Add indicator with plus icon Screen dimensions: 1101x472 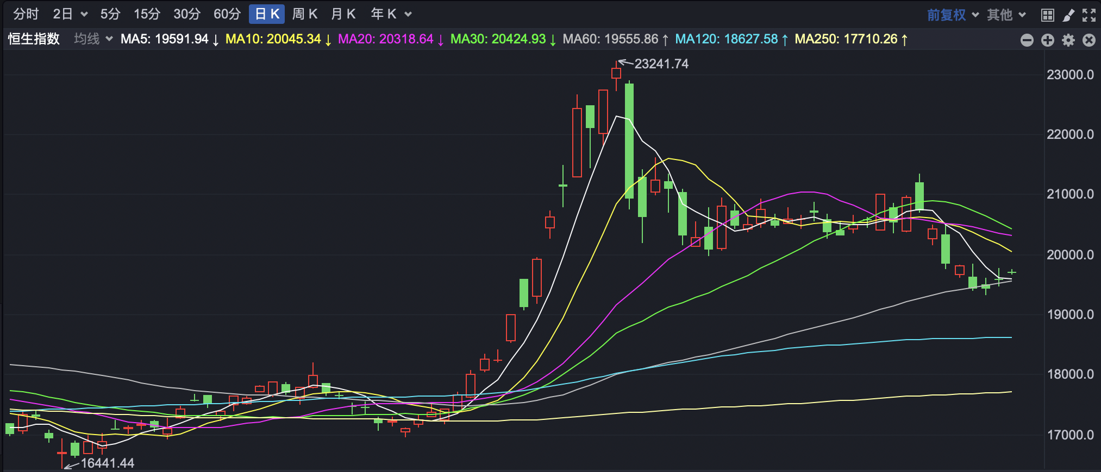point(1048,40)
